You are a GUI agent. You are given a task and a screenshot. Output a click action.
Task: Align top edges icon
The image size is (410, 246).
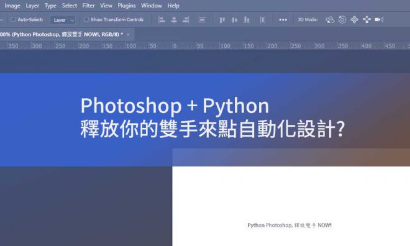coord(222,20)
